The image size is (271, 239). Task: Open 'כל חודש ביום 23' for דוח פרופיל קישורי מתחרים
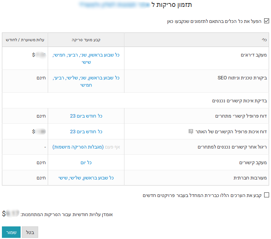coord(86,116)
